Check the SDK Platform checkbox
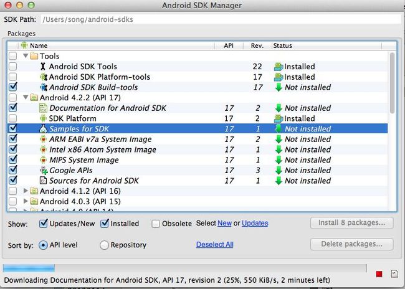Image resolution: width=405 pixels, height=289 pixels. [12, 118]
